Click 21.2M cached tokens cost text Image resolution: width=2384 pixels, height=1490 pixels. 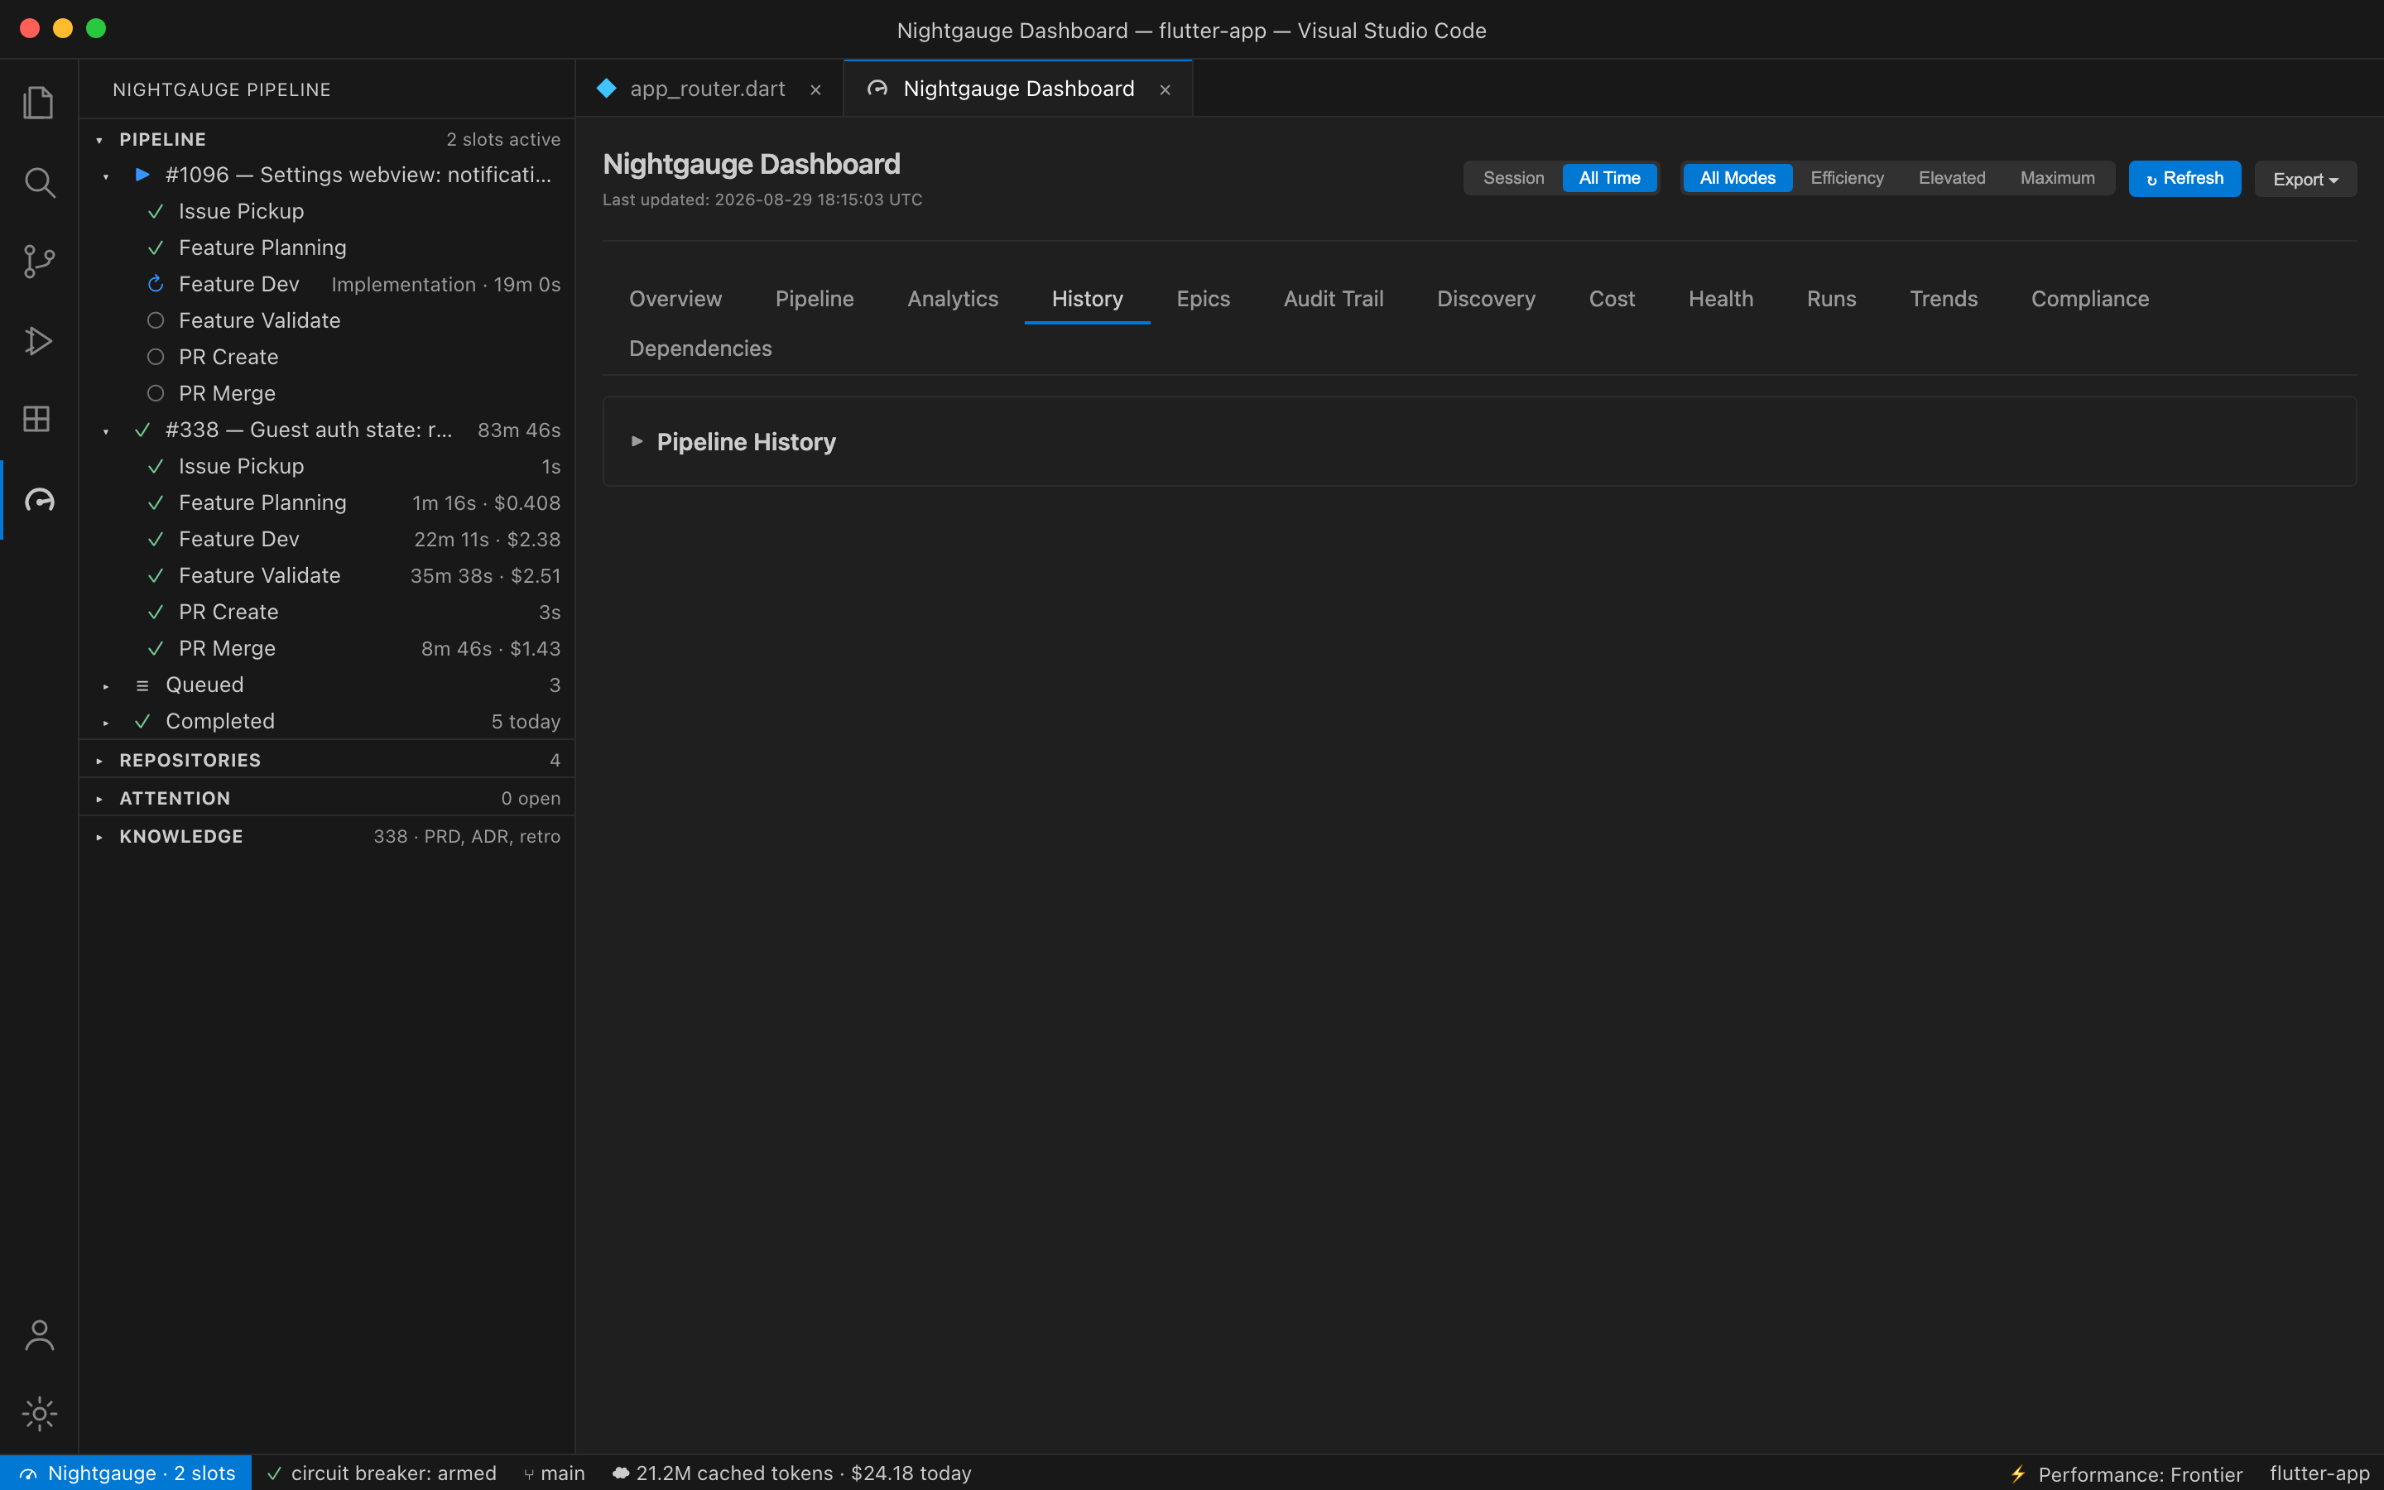pyautogui.click(x=803, y=1473)
